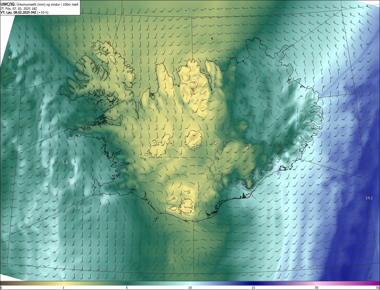Viewport: 380px width, 290px height.
Task: Click the 14.1 precipitation value label
Action: click(369, 198)
